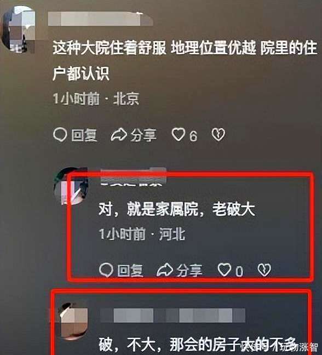Tap reply bubble icon under Hebei reply
322x355 pixels.
[106, 270]
